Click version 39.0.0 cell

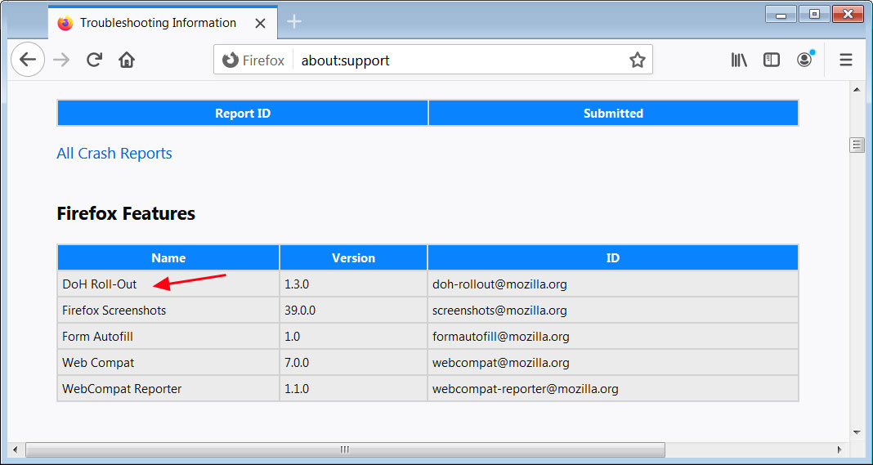point(354,311)
